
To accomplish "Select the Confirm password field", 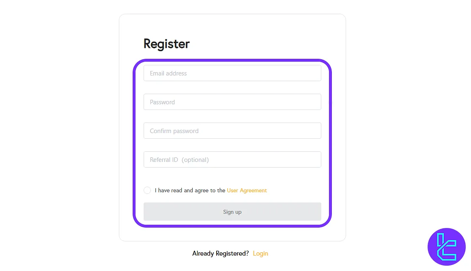I will [232, 131].
